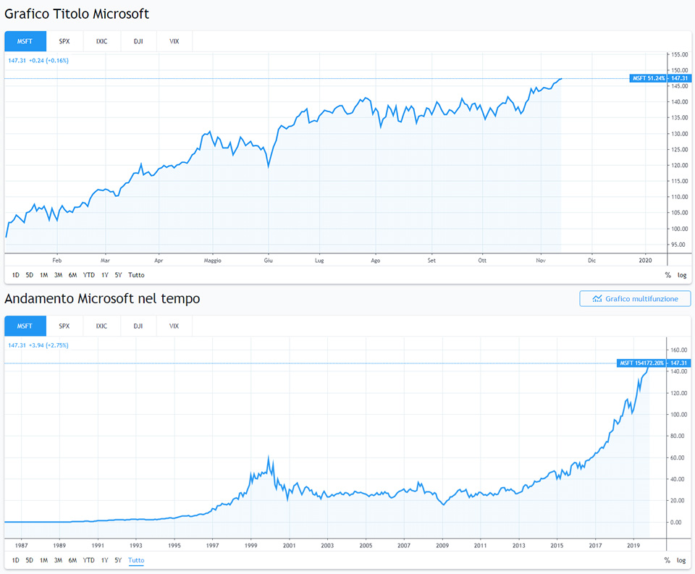695x574 pixels.
Task: Toggle percent scale on top chart
Action: [x=668, y=275]
